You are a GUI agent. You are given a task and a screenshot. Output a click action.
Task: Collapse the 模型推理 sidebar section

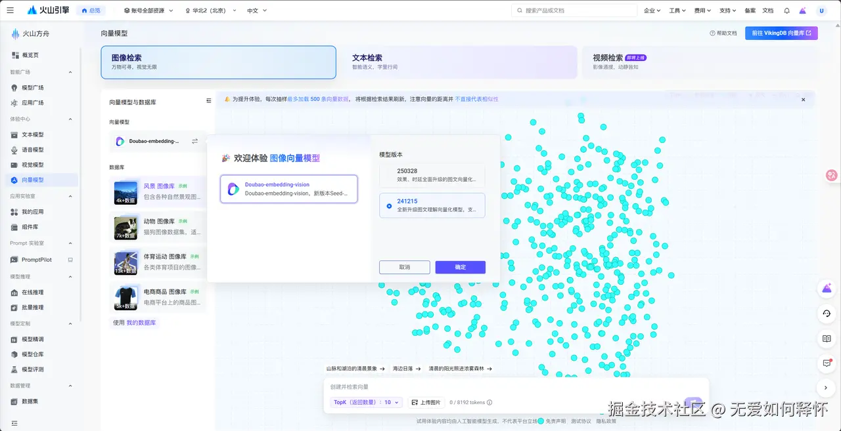(70, 277)
